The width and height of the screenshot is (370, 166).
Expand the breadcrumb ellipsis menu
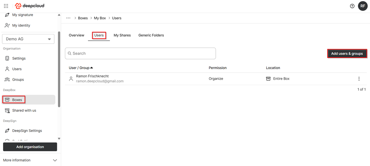tap(68, 18)
